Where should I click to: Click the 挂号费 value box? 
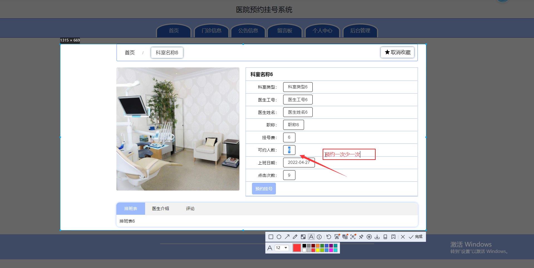click(289, 137)
